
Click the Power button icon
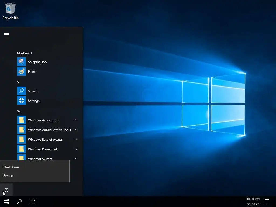click(x=6, y=190)
